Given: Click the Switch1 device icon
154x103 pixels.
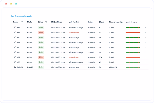Looking at the screenshot, I should pos(15,67).
